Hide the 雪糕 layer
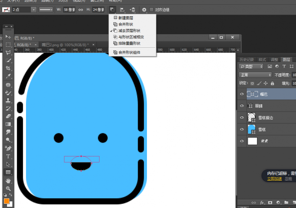296x208 pixels. (x=242, y=129)
